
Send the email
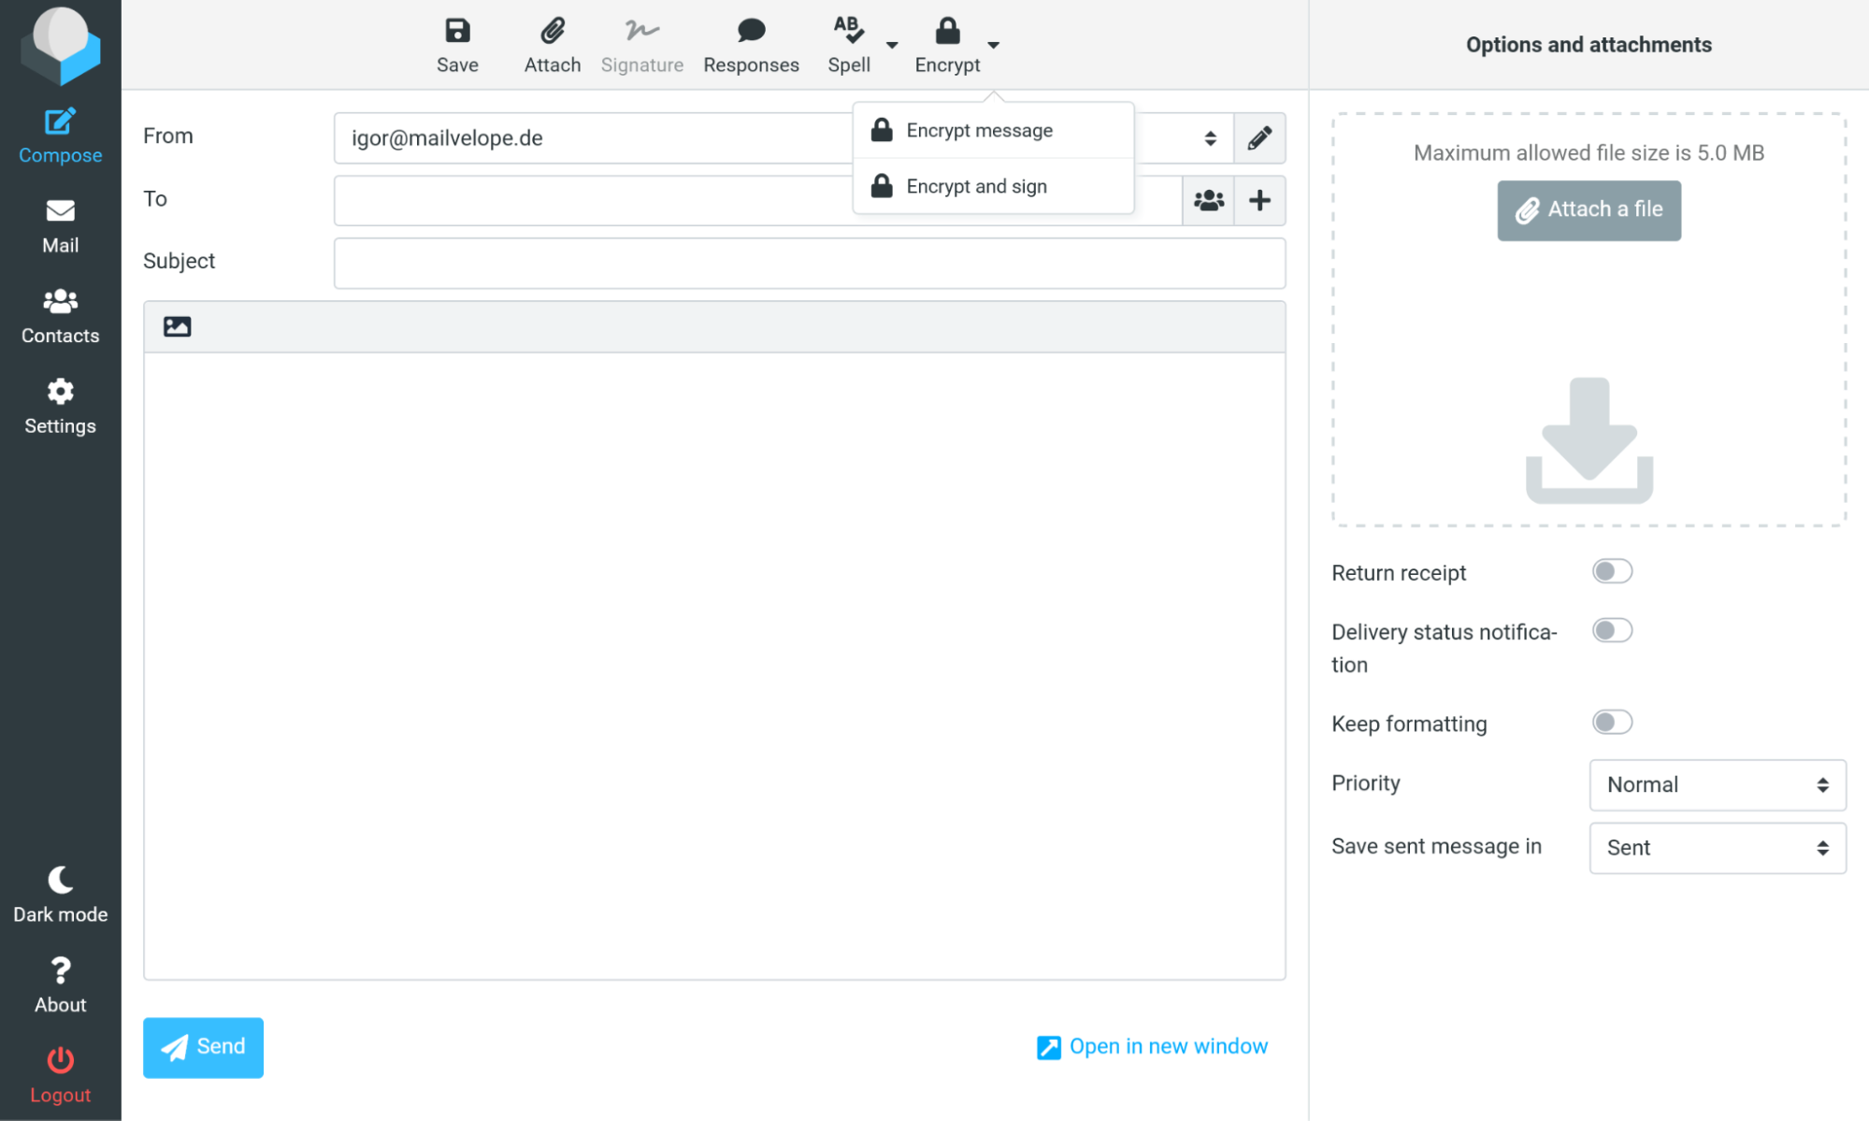[x=203, y=1047]
